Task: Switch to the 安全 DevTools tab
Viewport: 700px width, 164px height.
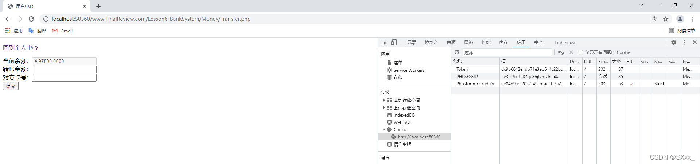Action: pyautogui.click(x=538, y=43)
